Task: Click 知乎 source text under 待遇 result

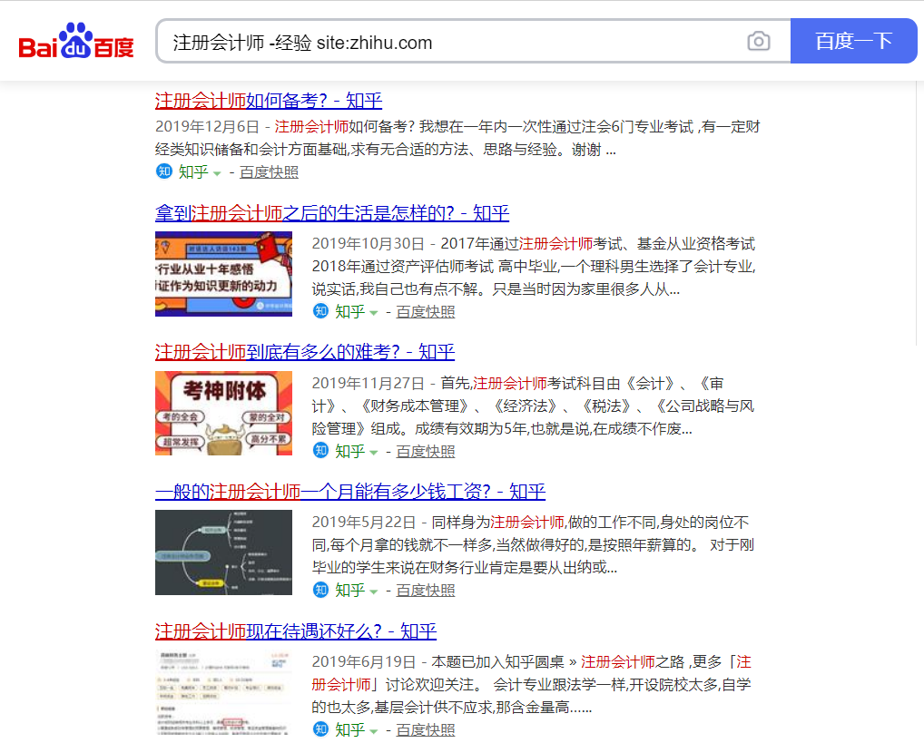Action: pyautogui.click(x=350, y=730)
